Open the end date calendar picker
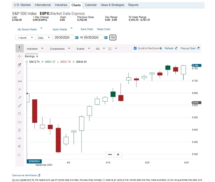This screenshot has height=182, width=215. tap(106, 37)
